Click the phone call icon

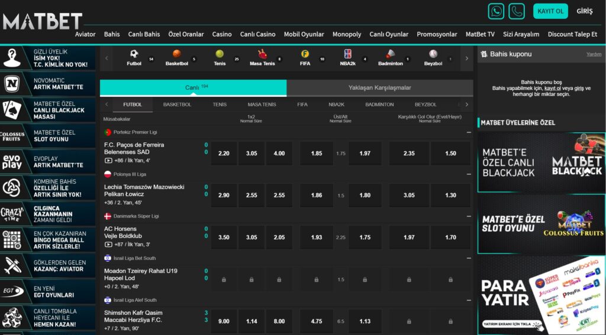(517, 11)
